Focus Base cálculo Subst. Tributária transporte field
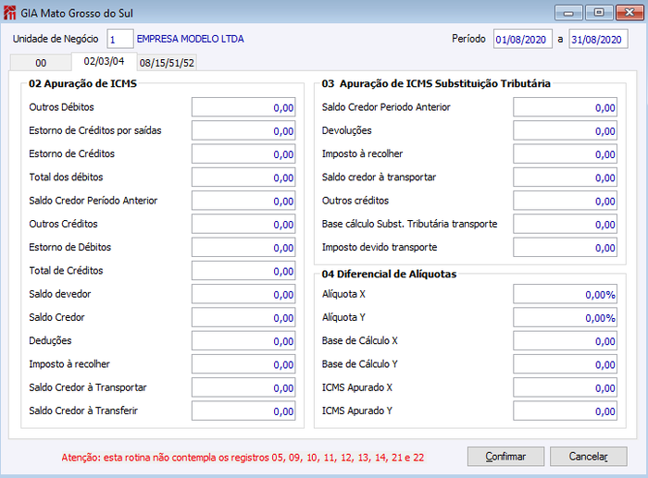Viewport: 648px width, 478px height. pyautogui.click(x=565, y=224)
